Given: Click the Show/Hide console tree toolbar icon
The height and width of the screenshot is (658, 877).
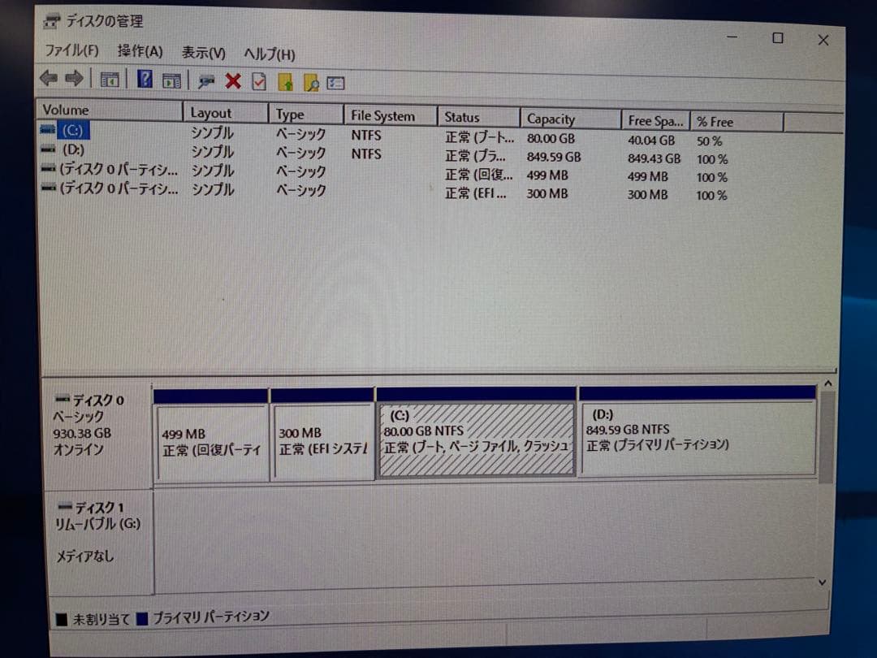Looking at the screenshot, I should tap(110, 80).
